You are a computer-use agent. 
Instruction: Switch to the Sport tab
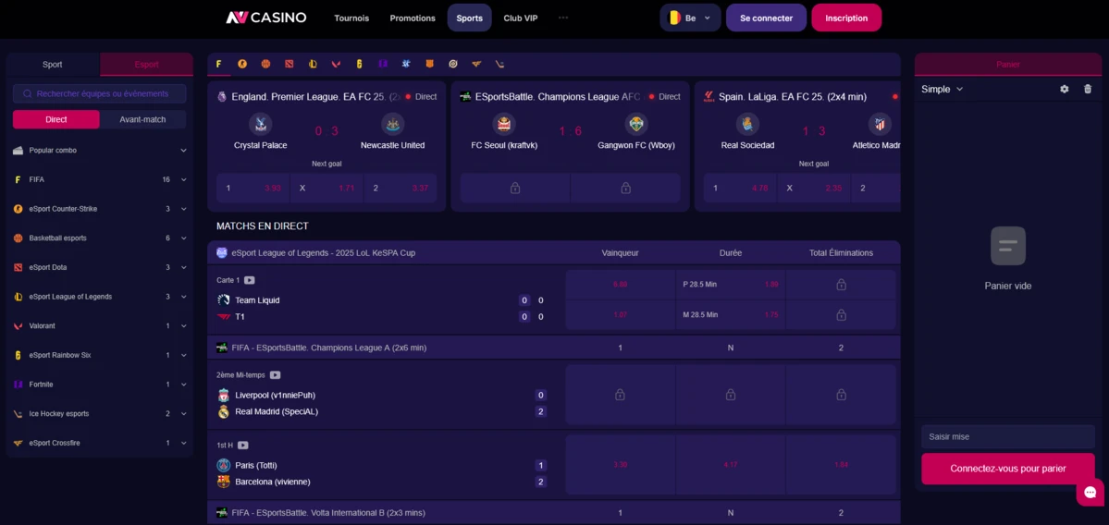(53, 65)
